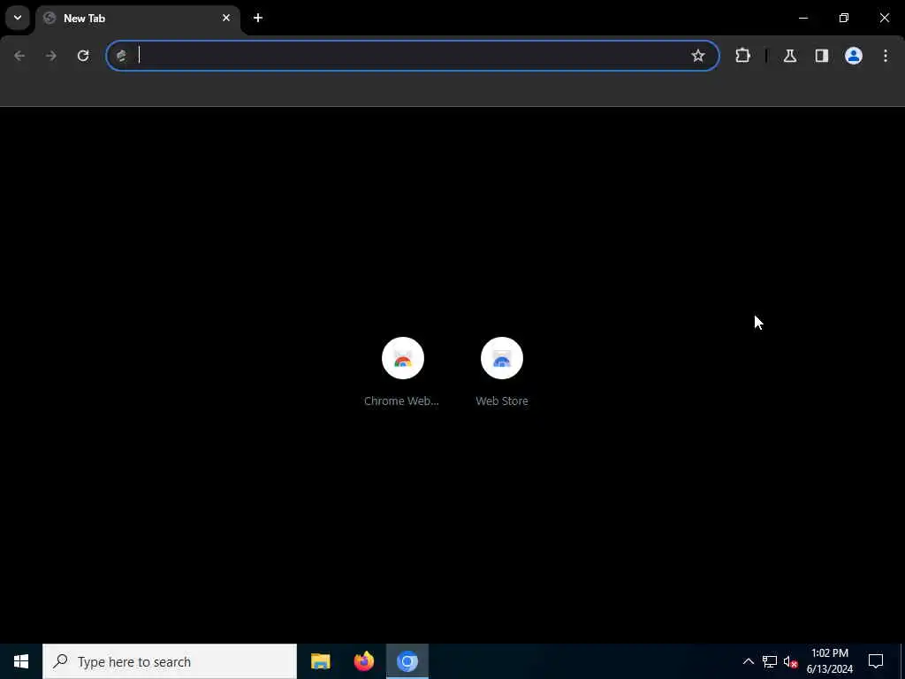The height and width of the screenshot is (679, 905).
Task: Open the Windows Start menu
Action: [21, 661]
